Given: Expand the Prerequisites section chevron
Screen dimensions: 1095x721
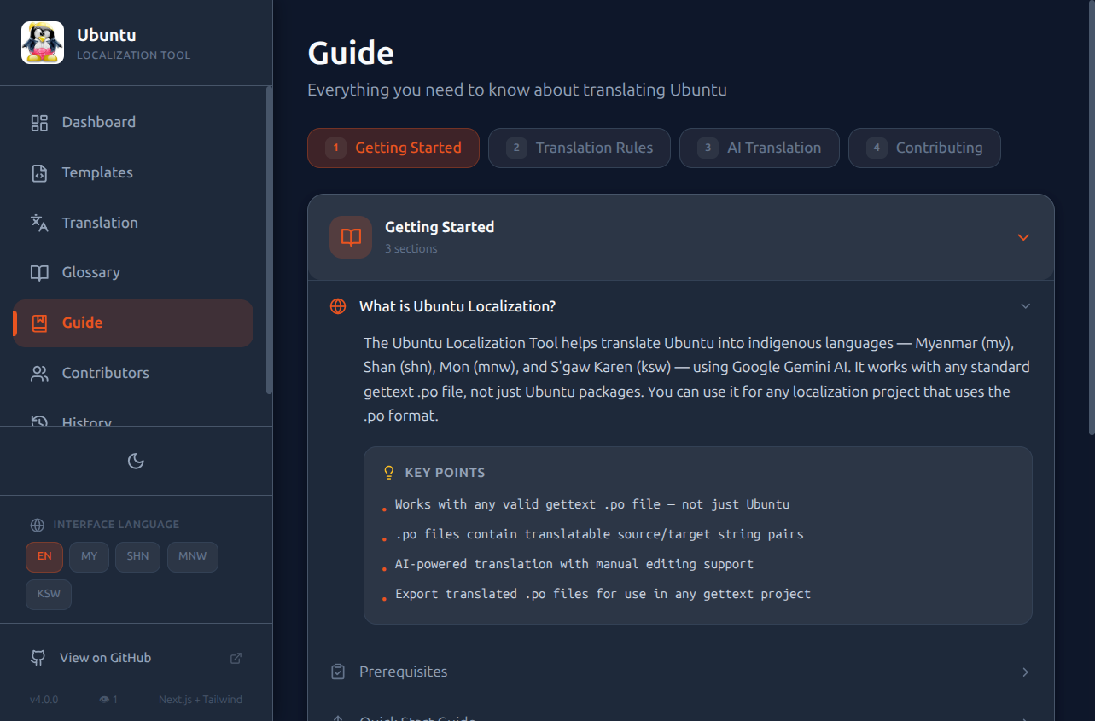Looking at the screenshot, I should click(1026, 672).
